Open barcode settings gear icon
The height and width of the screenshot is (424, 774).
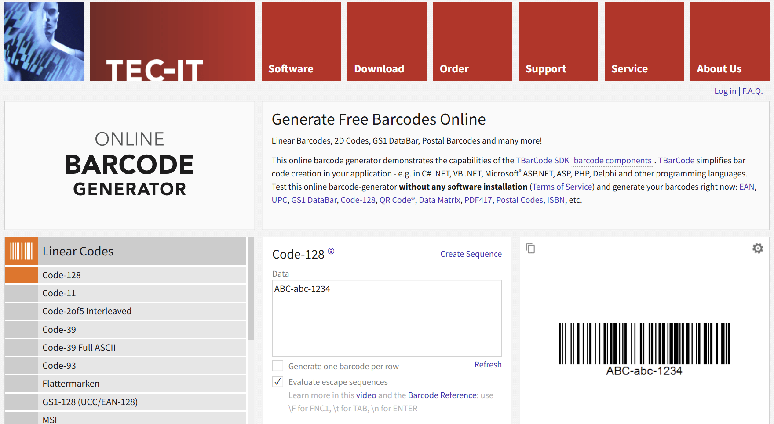tap(758, 248)
